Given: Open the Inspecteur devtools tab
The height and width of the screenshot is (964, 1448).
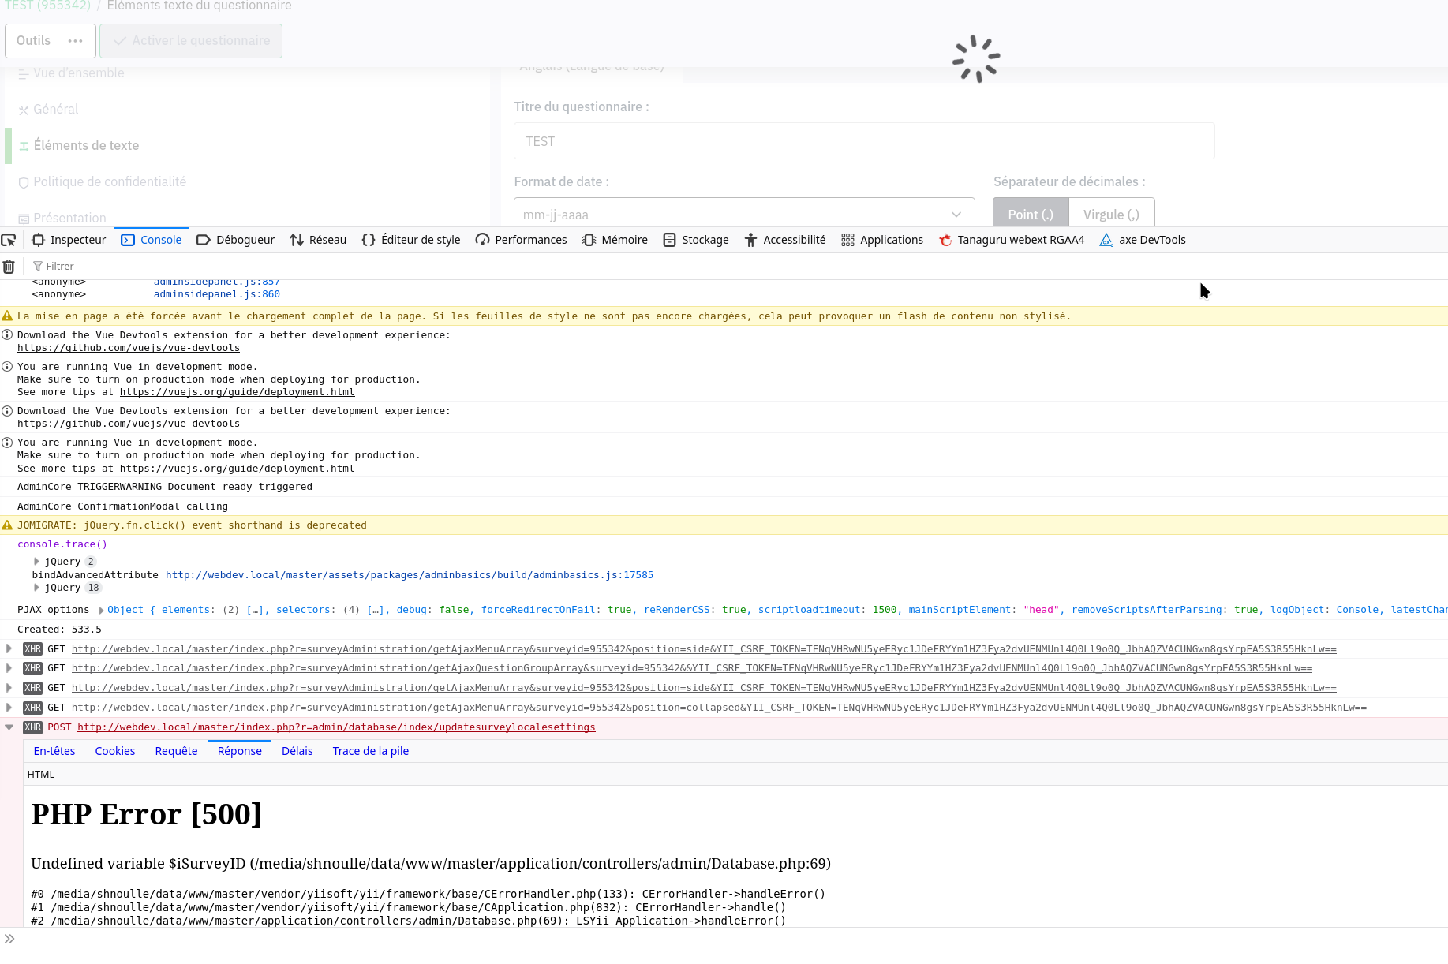Looking at the screenshot, I should tap(69, 240).
